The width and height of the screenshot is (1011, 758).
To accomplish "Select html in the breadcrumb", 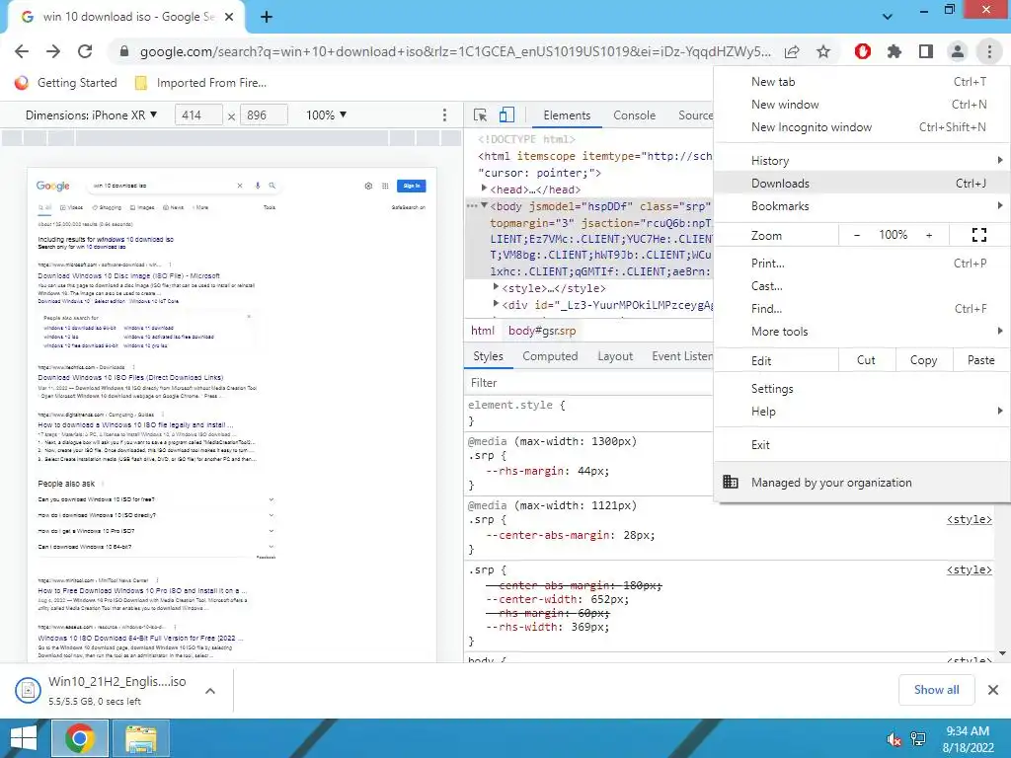I will (482, 331).
